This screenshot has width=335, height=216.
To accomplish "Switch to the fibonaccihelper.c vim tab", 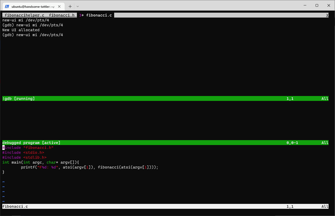I will pyautogui.click(x=24, y=15).
